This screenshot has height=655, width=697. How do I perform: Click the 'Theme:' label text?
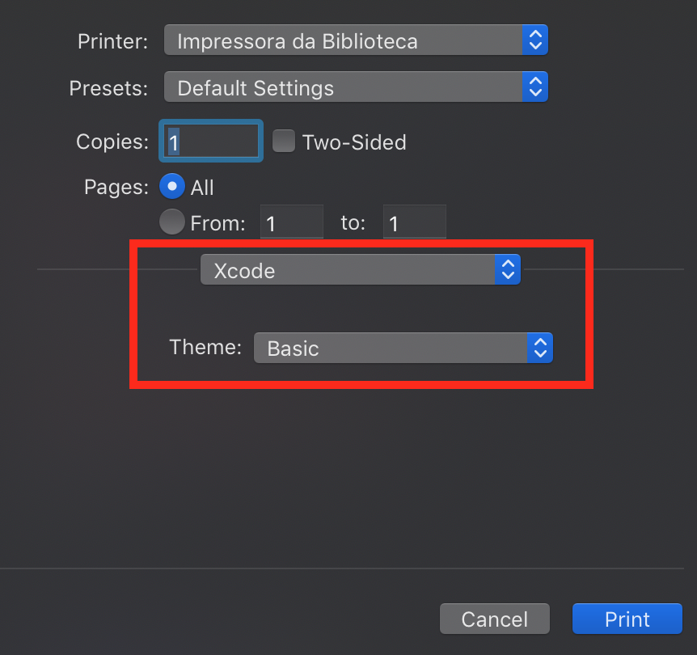205,348
